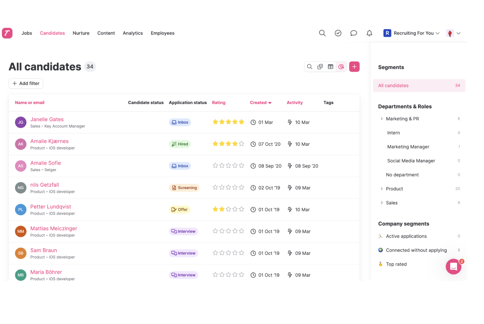Viewport: 484px width, 324px height.
Task: Click the pink plus add candidate button
Action: [x=354, y=67]
